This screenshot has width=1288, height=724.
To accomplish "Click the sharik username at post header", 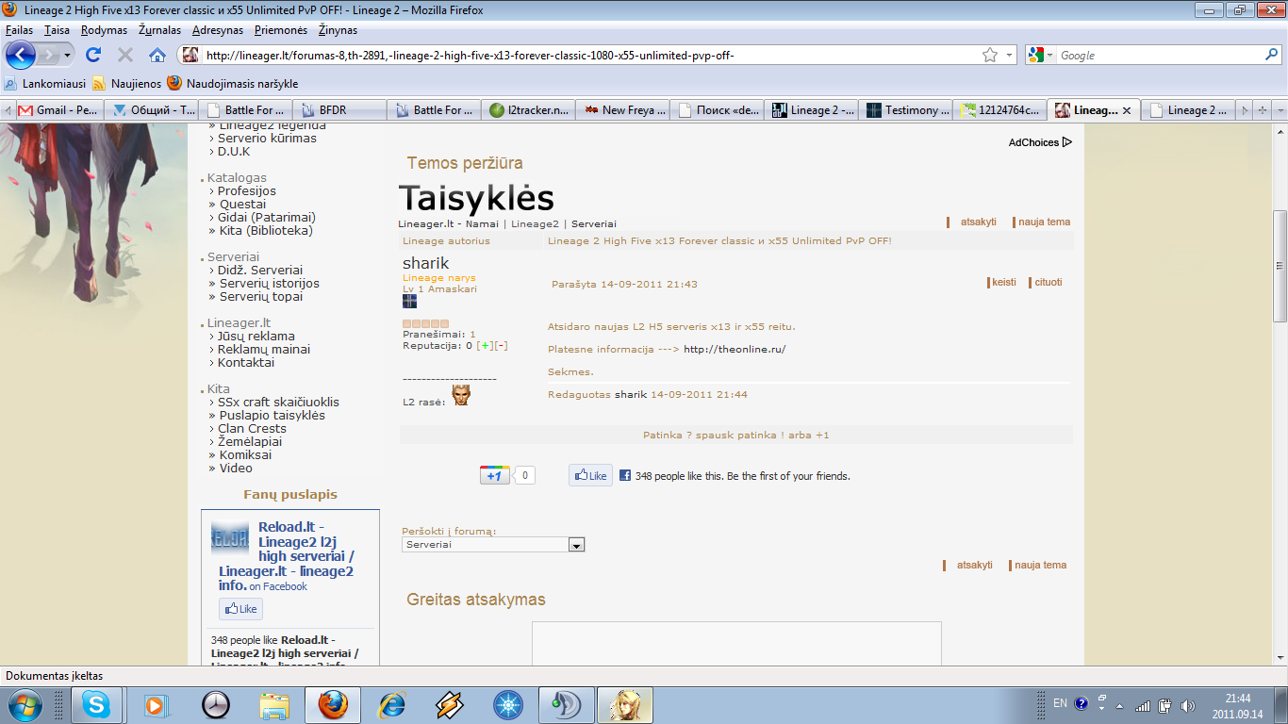I will [426, 263].
